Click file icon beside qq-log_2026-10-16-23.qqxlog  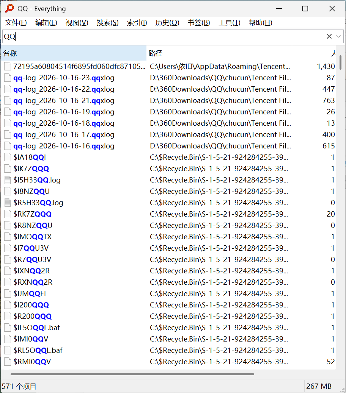8,78
